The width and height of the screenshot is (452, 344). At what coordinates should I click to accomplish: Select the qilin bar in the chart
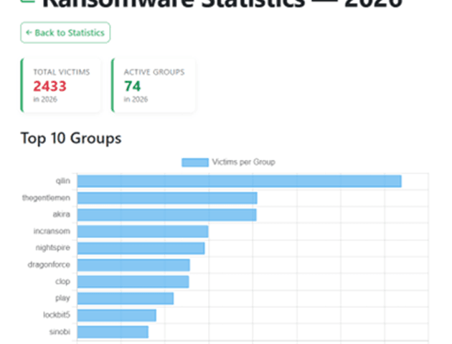(239, 181)
